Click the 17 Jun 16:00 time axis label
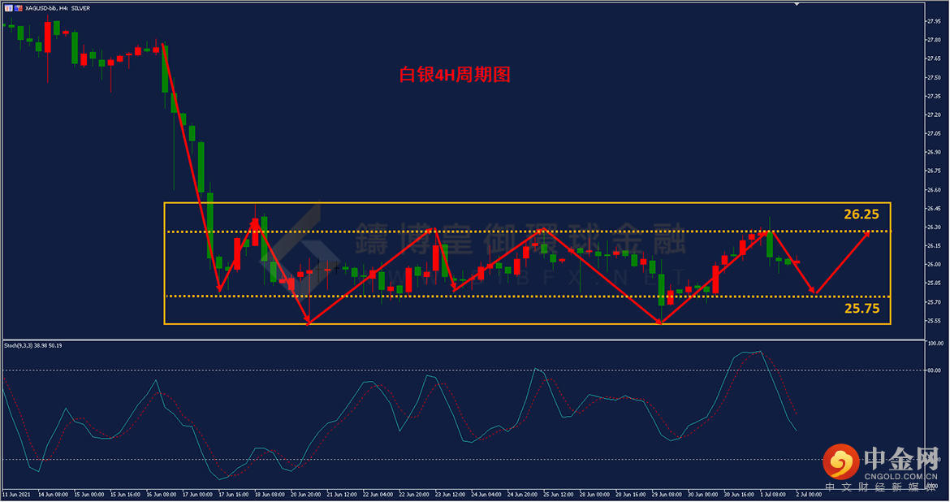 coord(234,495)
